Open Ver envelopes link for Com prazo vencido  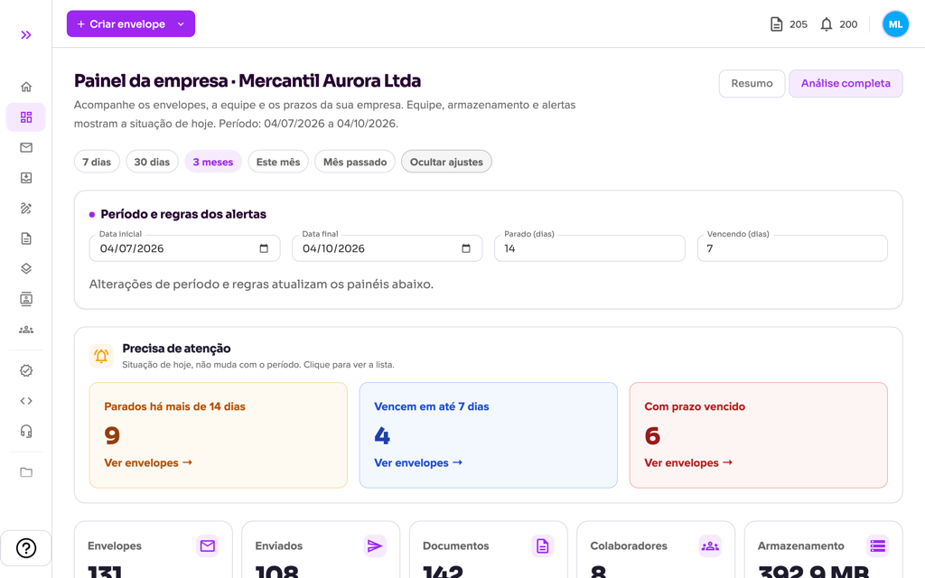point(688,463)
